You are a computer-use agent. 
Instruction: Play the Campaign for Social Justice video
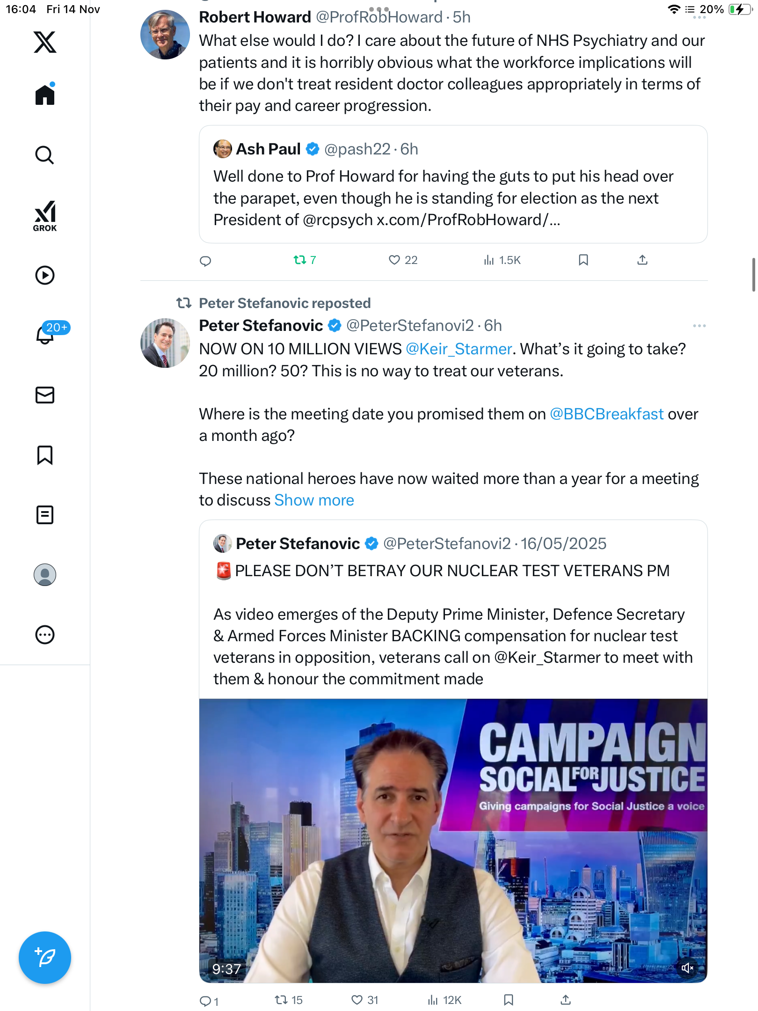point(453,840)
